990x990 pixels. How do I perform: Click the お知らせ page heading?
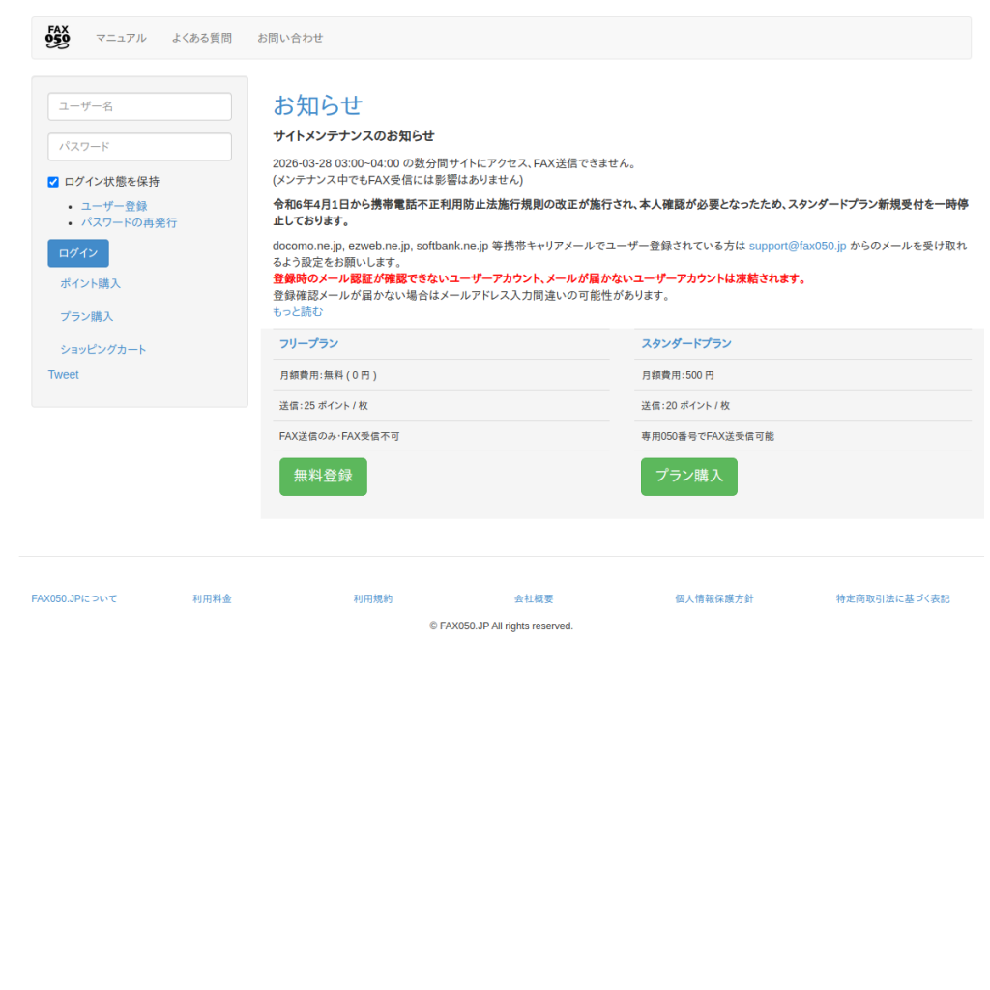(317, 104)
